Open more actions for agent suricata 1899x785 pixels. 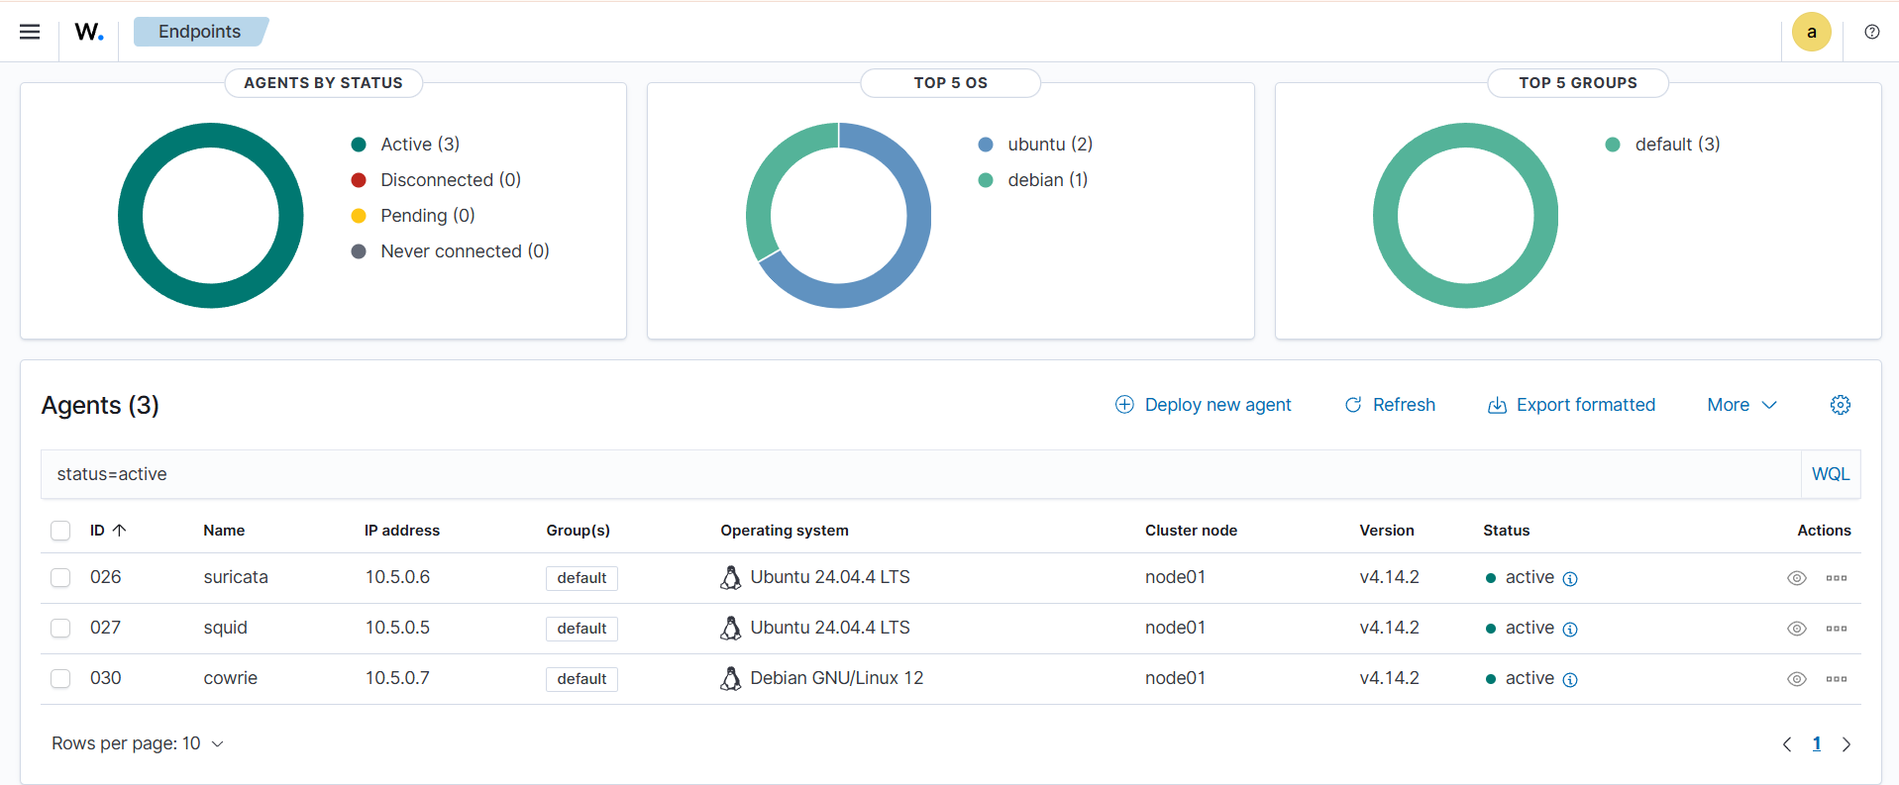click(x=1836, y=578)
